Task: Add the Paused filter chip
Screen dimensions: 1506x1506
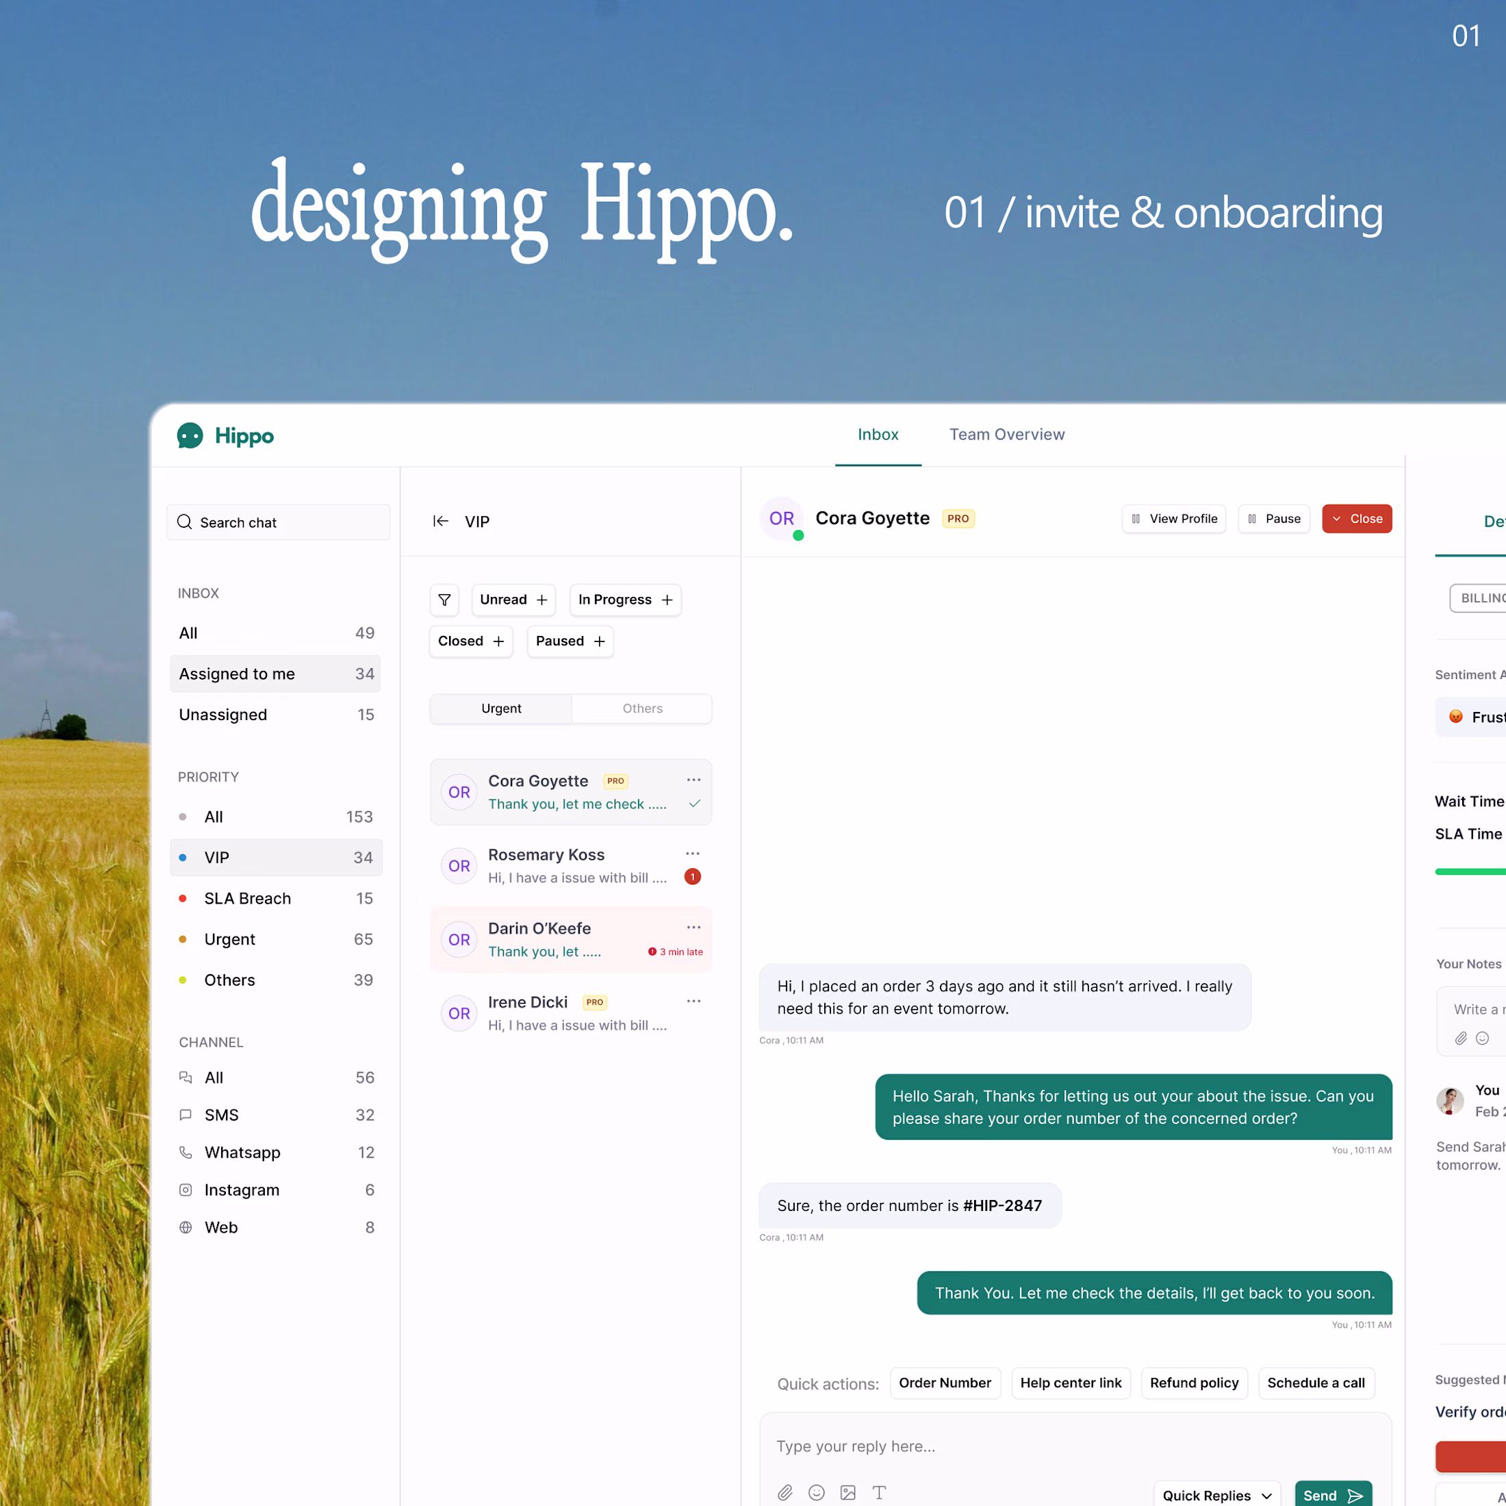Action: click(x=570, y=641)
